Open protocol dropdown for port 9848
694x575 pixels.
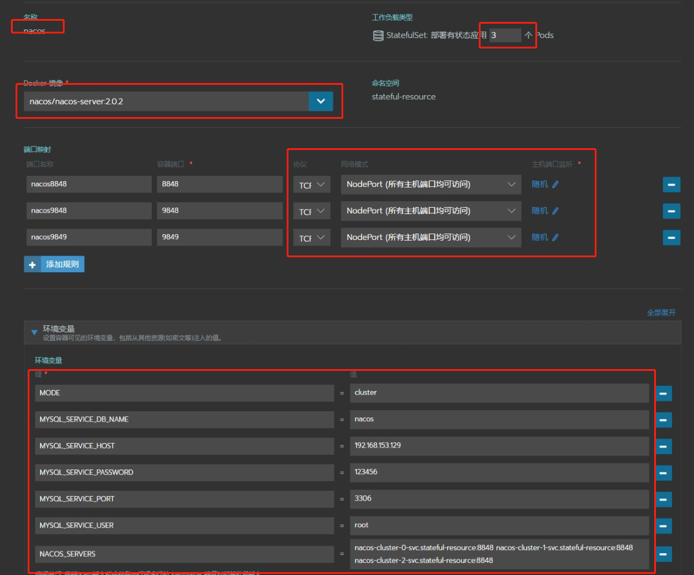pyautogui.click(x=312, y=211)
